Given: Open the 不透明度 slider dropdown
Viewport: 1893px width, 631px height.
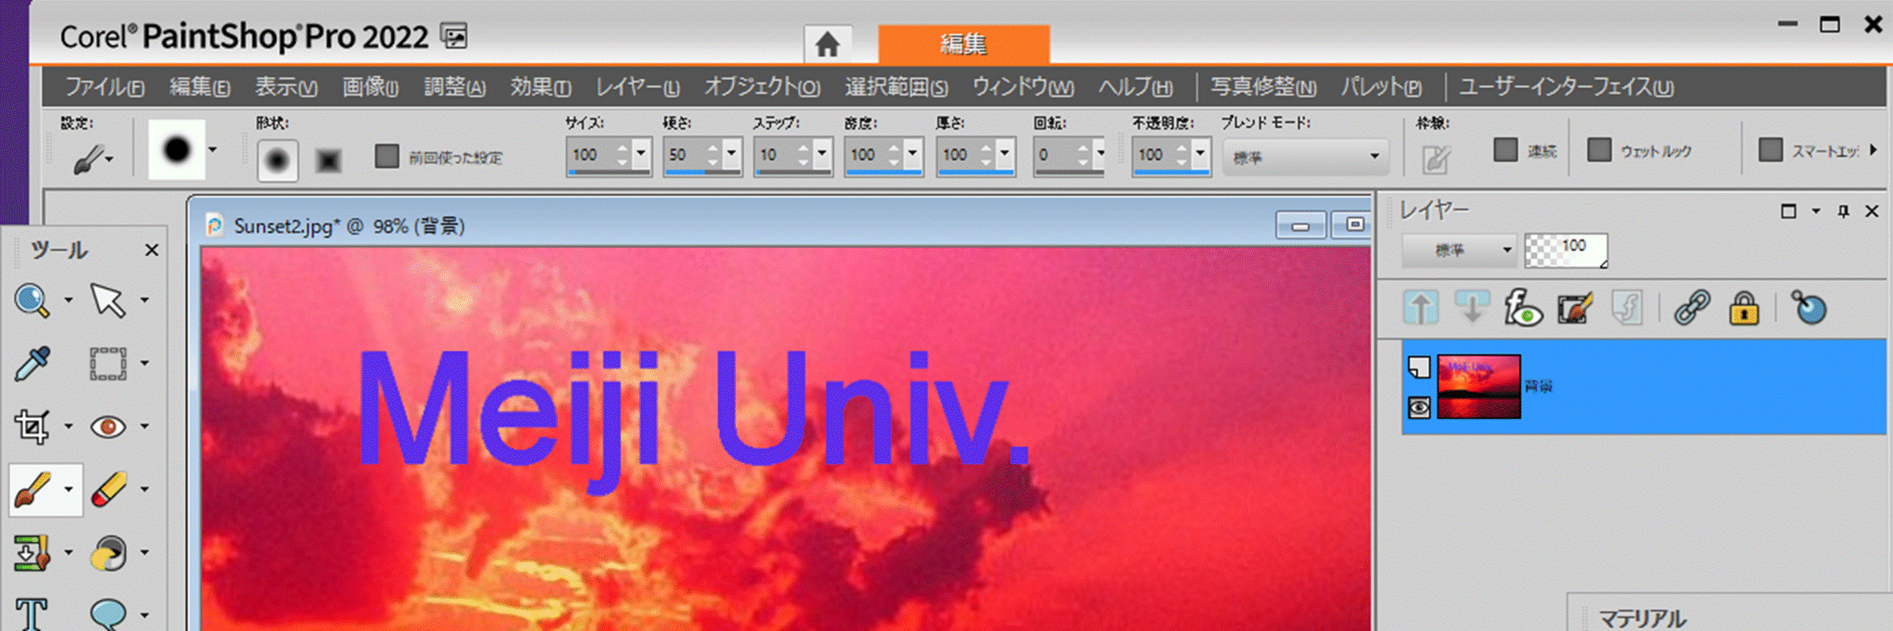Looking at the screenshot, I should tap(1200, 154).
